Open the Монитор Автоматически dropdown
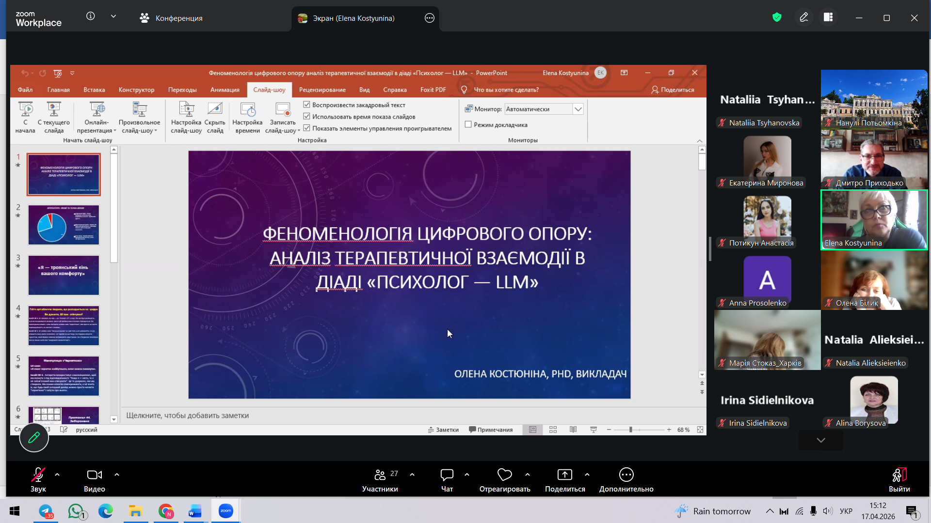 coord(578,109)
